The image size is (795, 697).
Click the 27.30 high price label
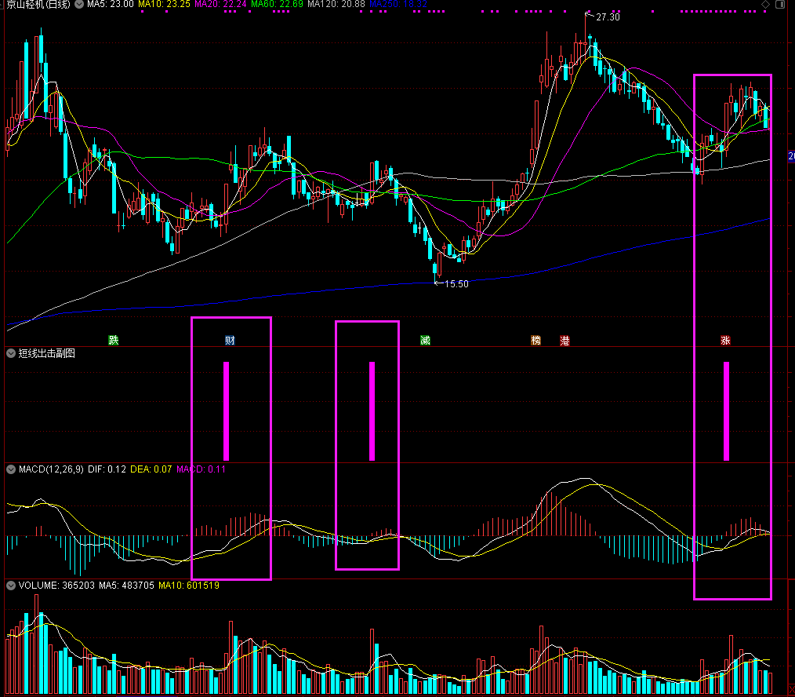coord(608,17)
